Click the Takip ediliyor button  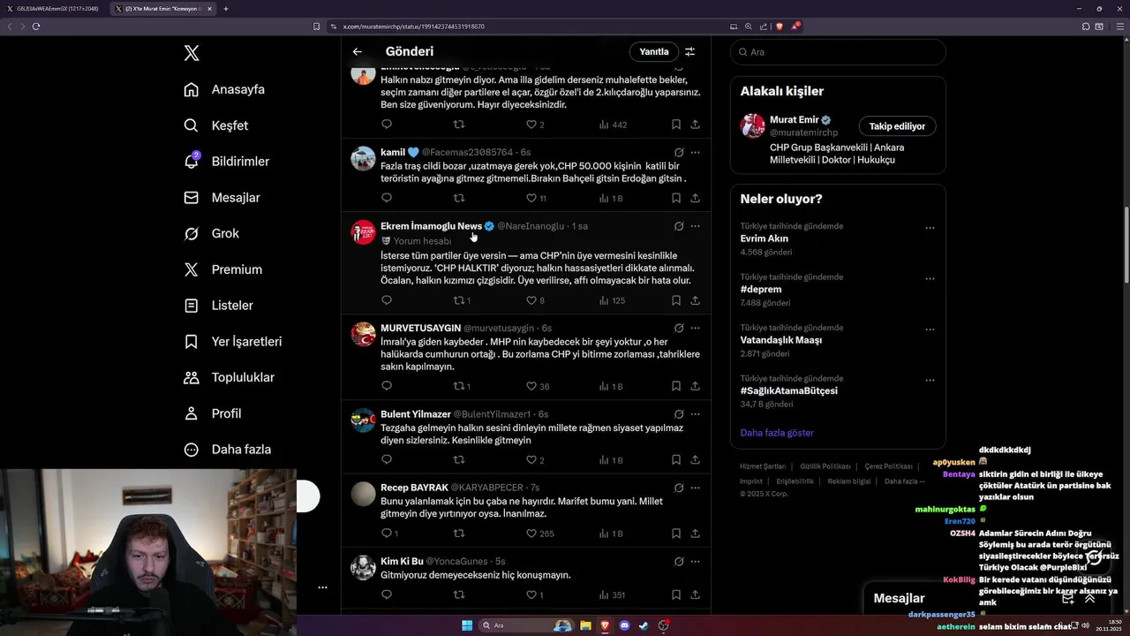(897, 126)
